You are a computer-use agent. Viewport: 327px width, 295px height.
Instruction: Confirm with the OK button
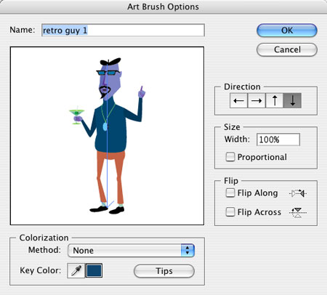(287, 31)
